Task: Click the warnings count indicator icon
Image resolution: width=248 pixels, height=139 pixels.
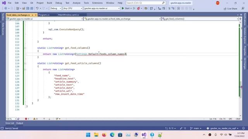Action: click(35, 119)
